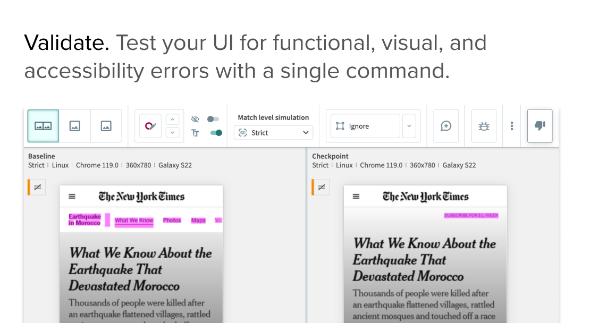Click the root cause analysis pen icon
The width and height of the screenshot is (590, 323).
(150, 126)
